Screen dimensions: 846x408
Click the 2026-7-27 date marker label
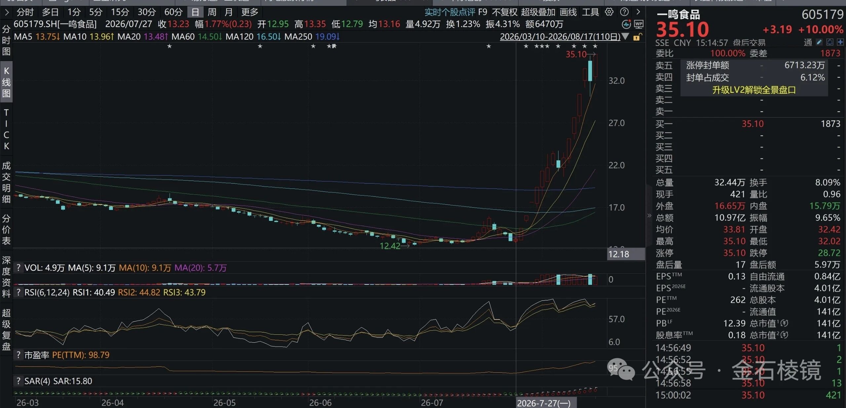[544, 403]
